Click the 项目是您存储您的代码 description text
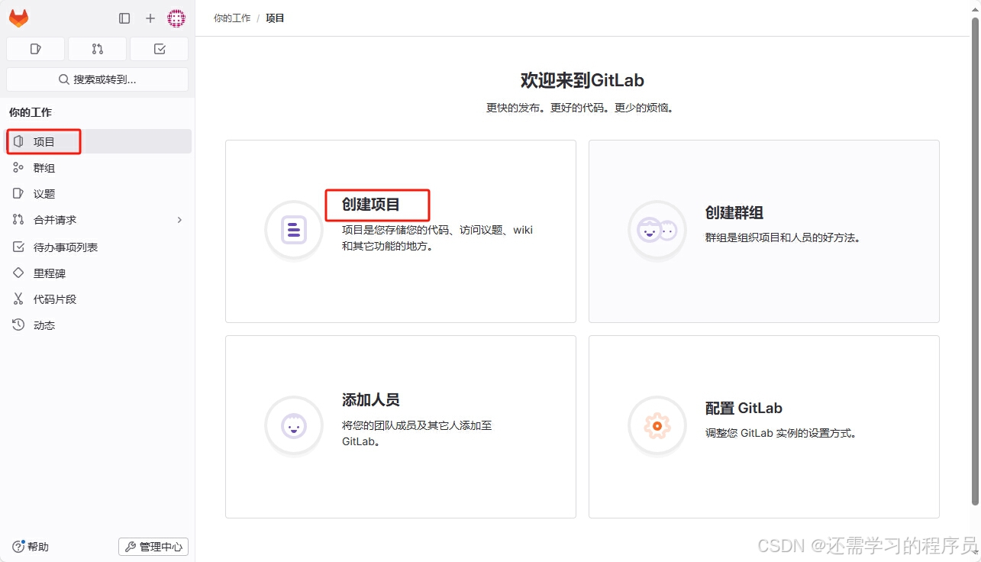This screenshot has width=981, height=562. [437, 238]
